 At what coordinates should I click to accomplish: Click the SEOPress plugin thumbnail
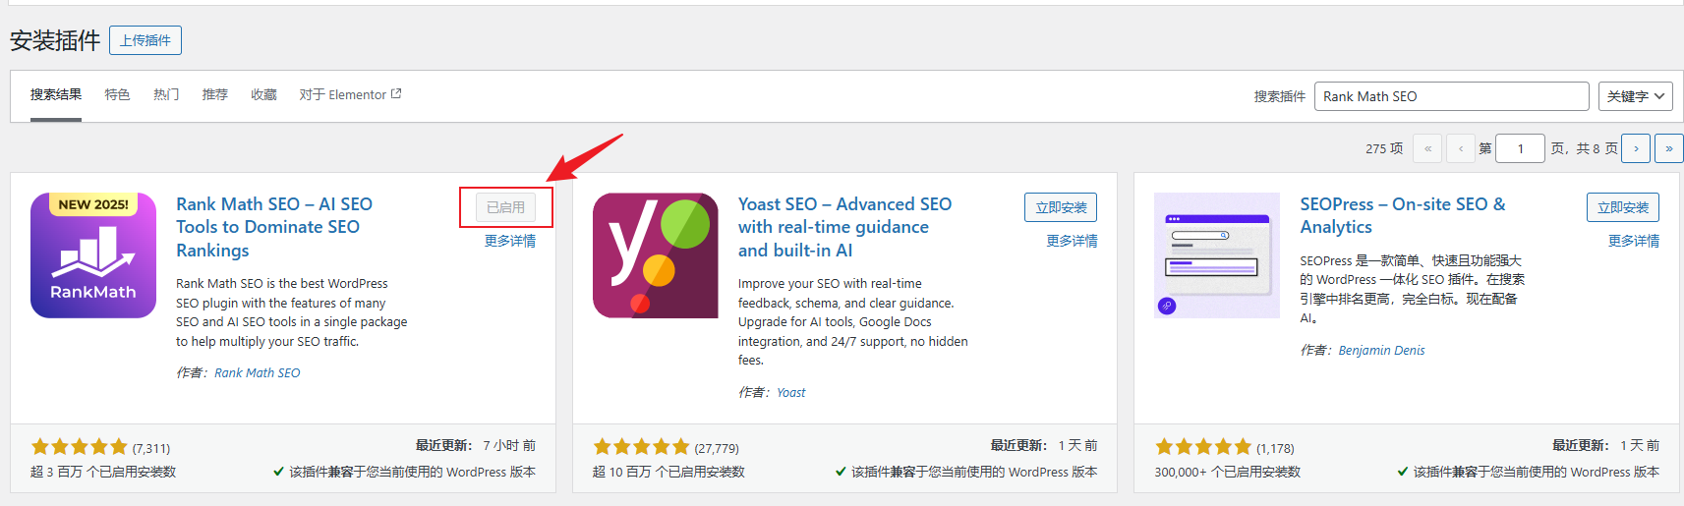(1217, 255)
